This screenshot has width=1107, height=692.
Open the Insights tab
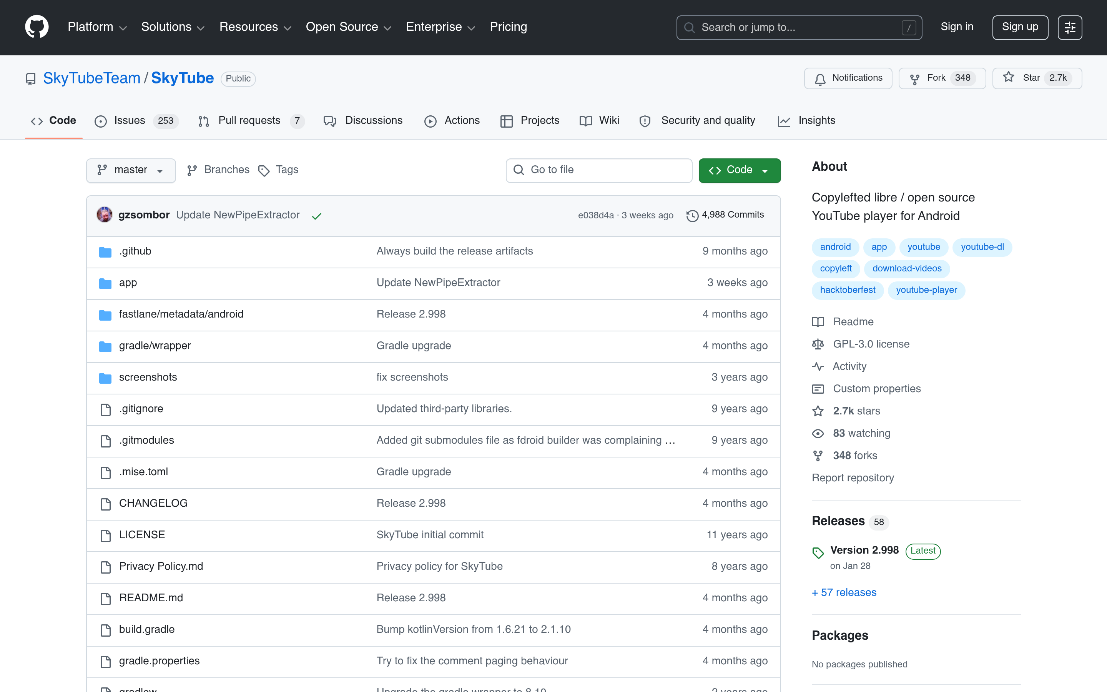[x=806, y=120]
